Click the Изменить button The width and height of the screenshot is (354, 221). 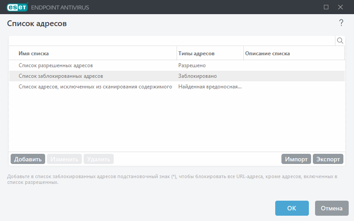click(x=65, y=159)
